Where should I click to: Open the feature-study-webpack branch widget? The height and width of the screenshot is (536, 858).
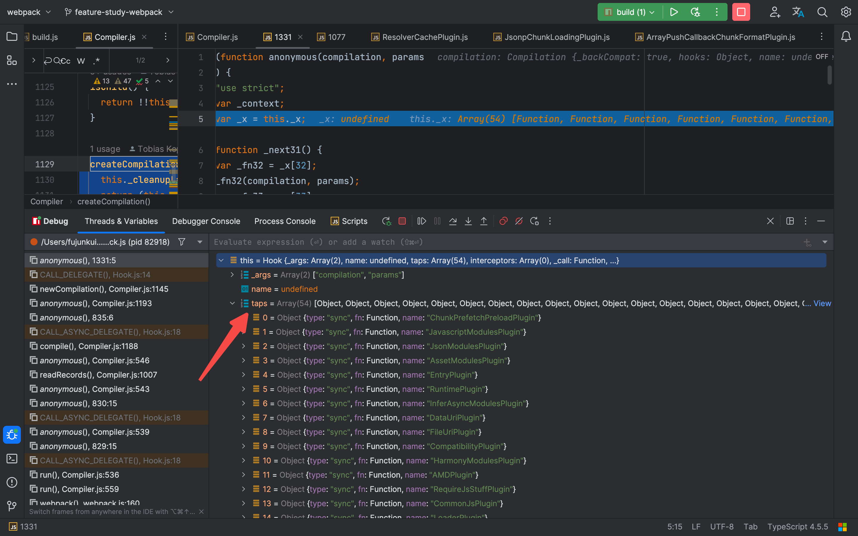[x=119, y=12]
